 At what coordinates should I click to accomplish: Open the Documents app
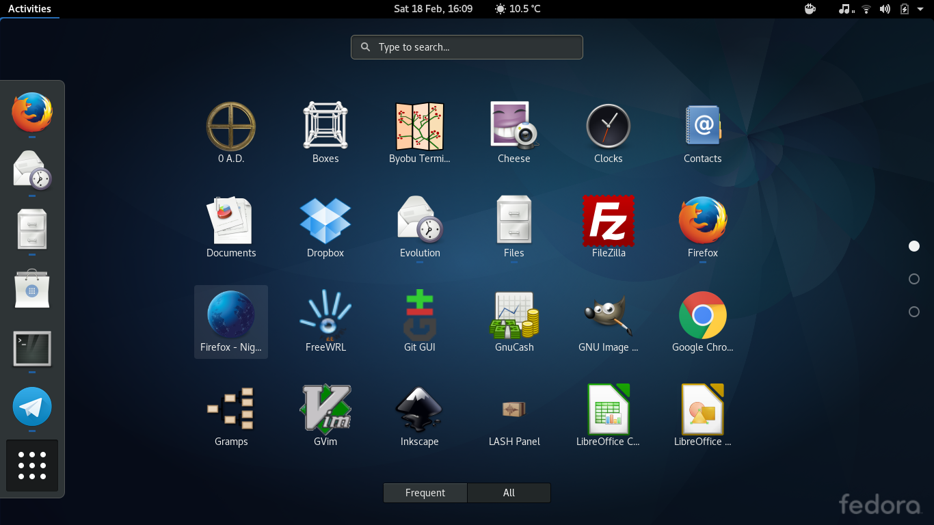[231, 221]
